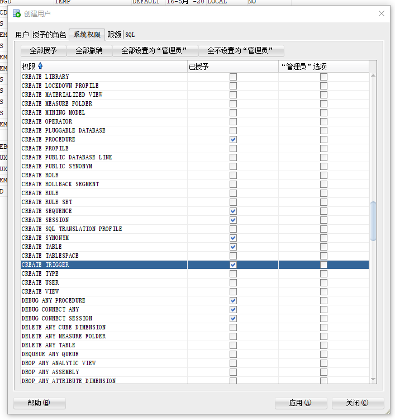Open the 授予的角色 tab
The image size is (395, 420).
coord(49,35)
